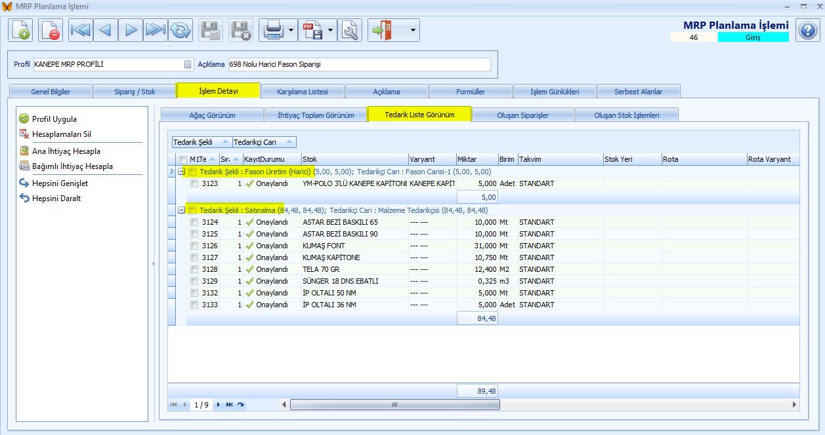Open the İşlem Günlükleri tab
Screen dimensions: 825x435
(555, 91)
